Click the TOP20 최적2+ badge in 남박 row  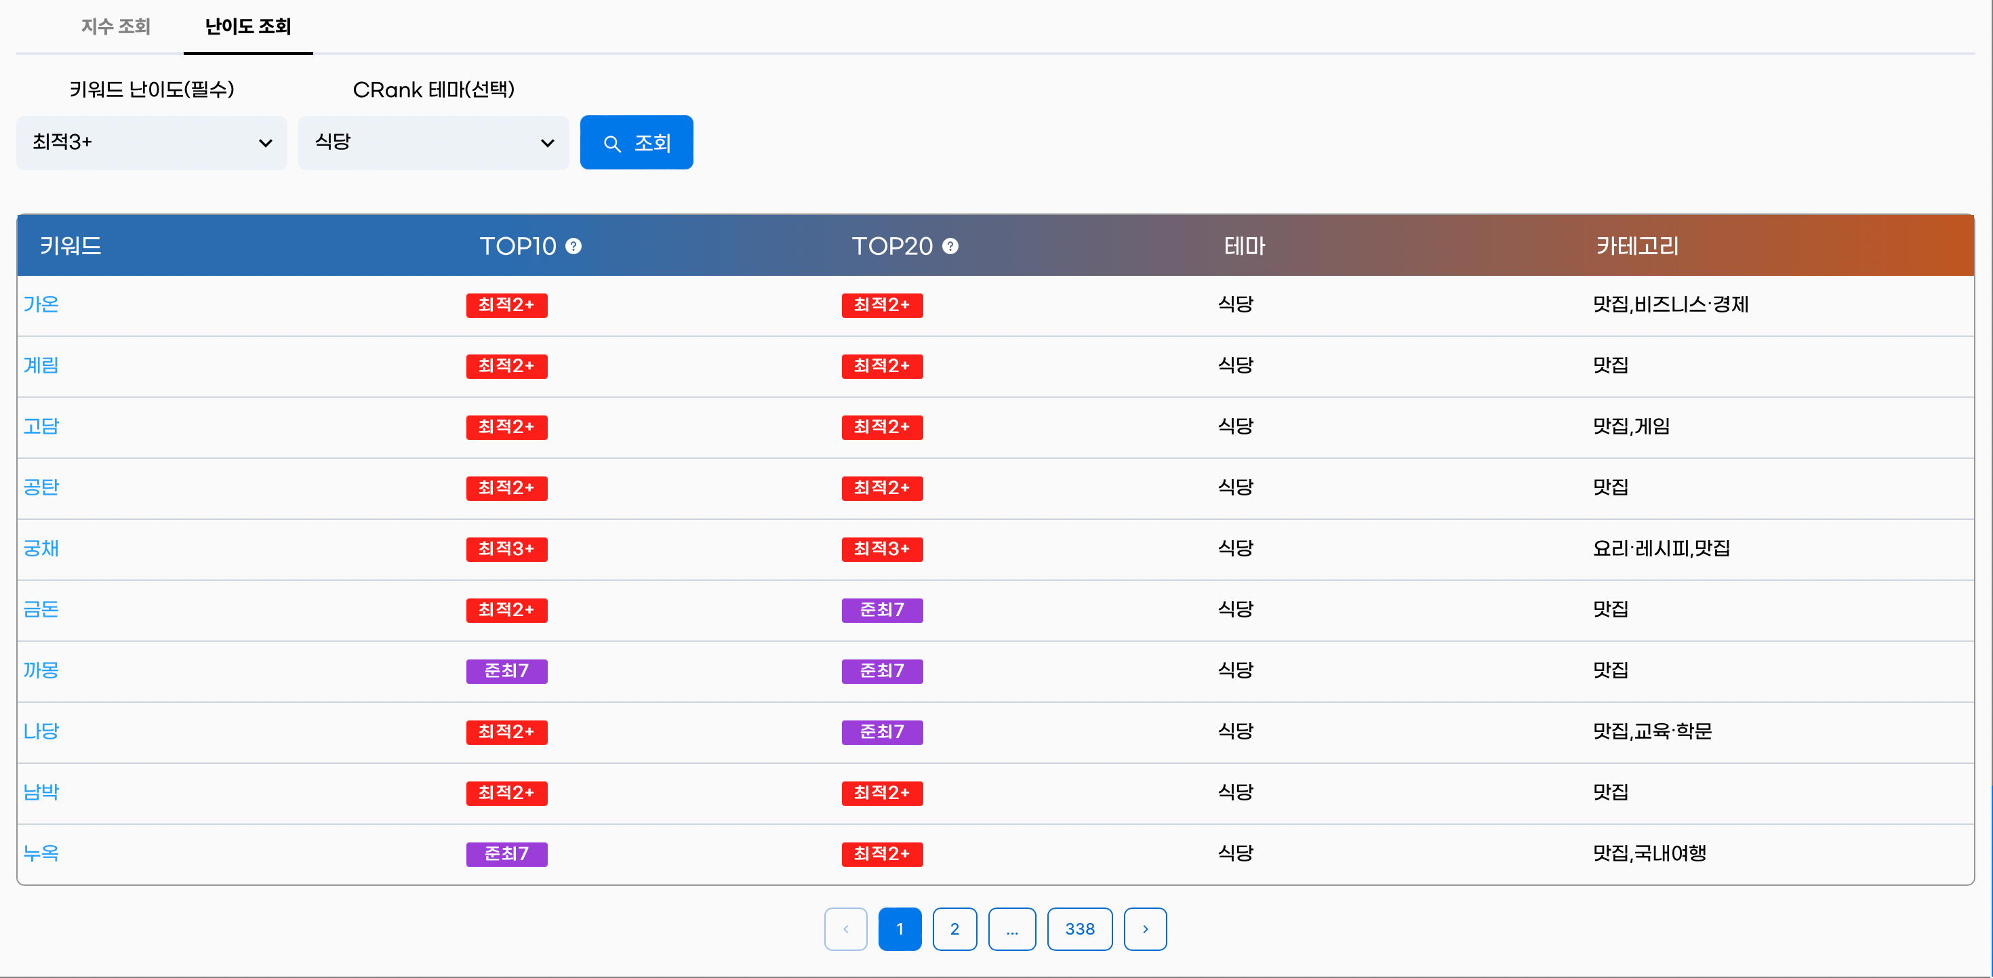[x=882, y=793]
